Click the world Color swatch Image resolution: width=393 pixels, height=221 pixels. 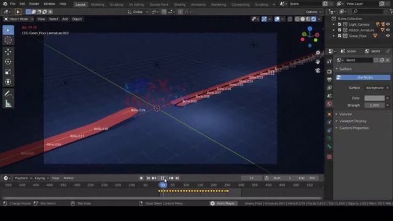(x=375, y=98)
